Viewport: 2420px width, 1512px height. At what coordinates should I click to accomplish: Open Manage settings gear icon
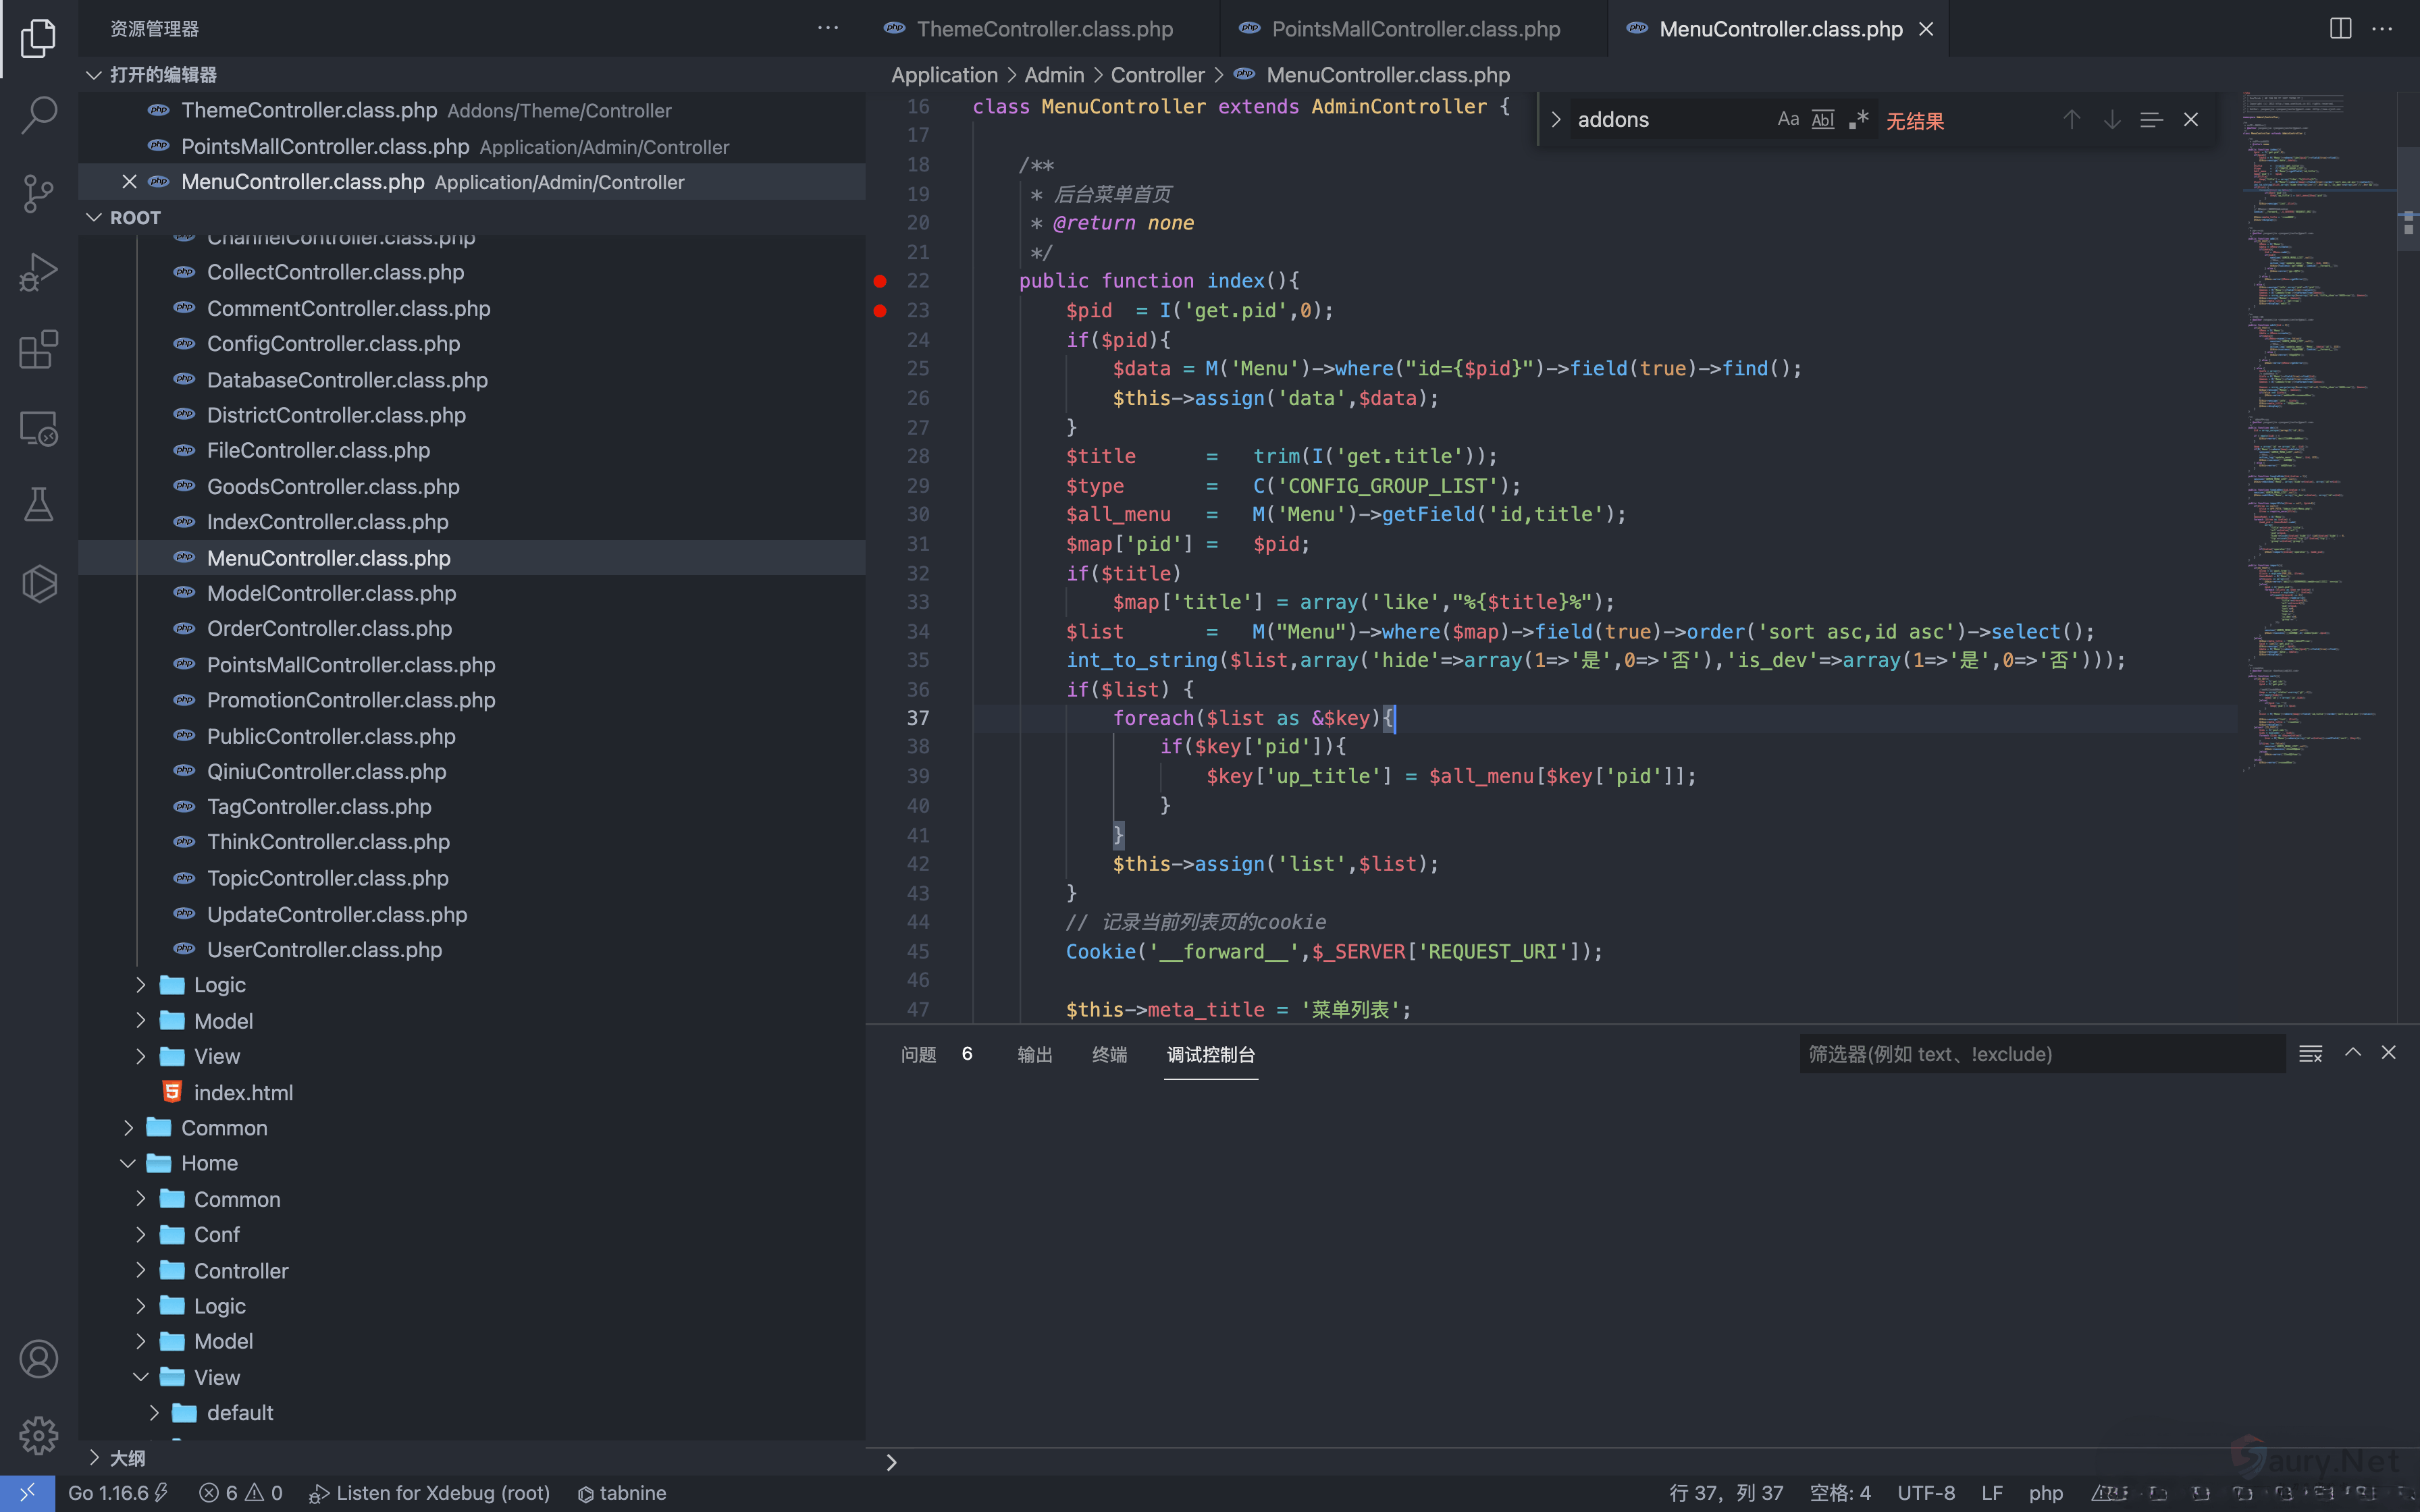(38, 1435)
